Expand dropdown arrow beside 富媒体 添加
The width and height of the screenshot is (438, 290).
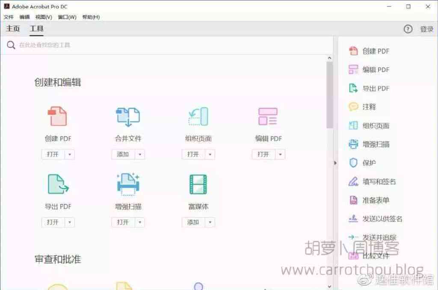(x=210, y=222)
